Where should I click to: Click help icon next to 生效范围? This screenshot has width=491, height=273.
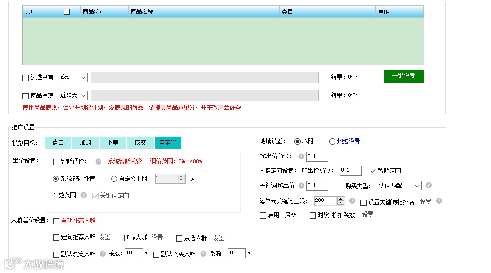point(84,195)
